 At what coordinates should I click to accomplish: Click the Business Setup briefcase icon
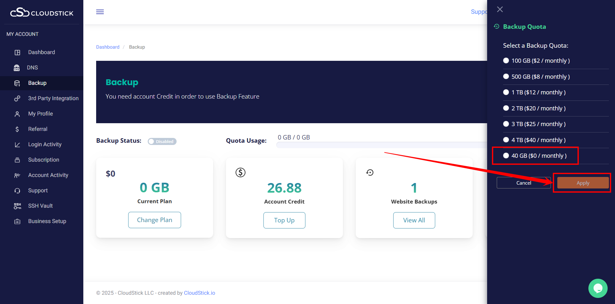pyautogui.click(x=17, y=221)
